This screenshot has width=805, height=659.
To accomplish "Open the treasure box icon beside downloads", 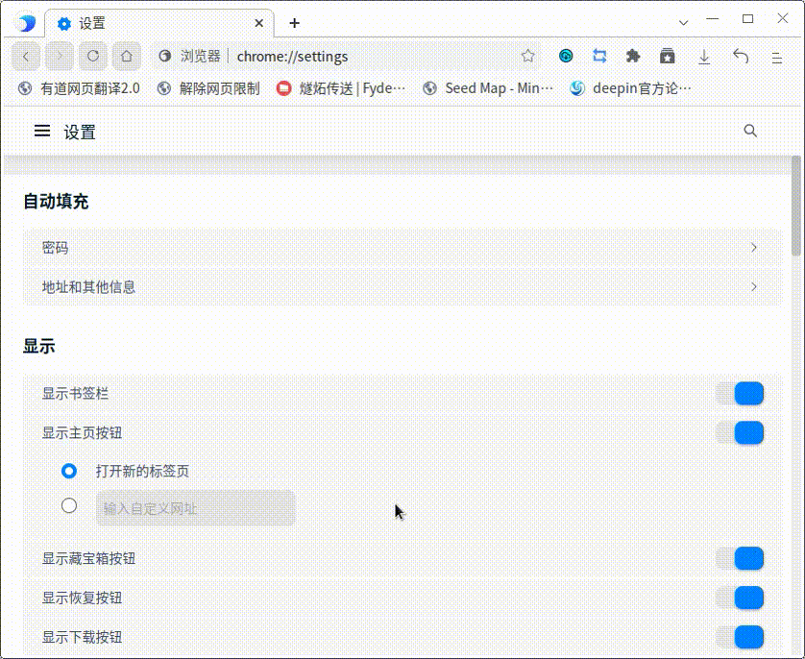I will click(668, 56).
